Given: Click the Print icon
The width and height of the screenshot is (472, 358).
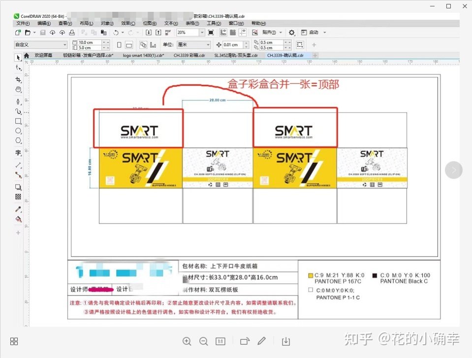Looking at the screenshot, I should 72,32.
